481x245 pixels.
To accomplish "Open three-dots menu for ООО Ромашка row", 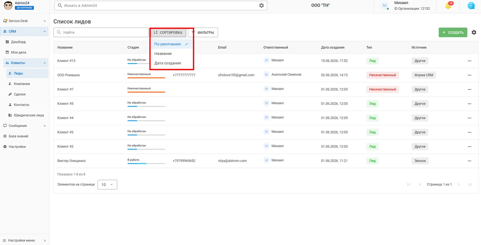I will (470, 75).
